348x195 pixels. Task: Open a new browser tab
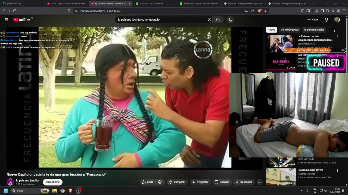point(313,4)
